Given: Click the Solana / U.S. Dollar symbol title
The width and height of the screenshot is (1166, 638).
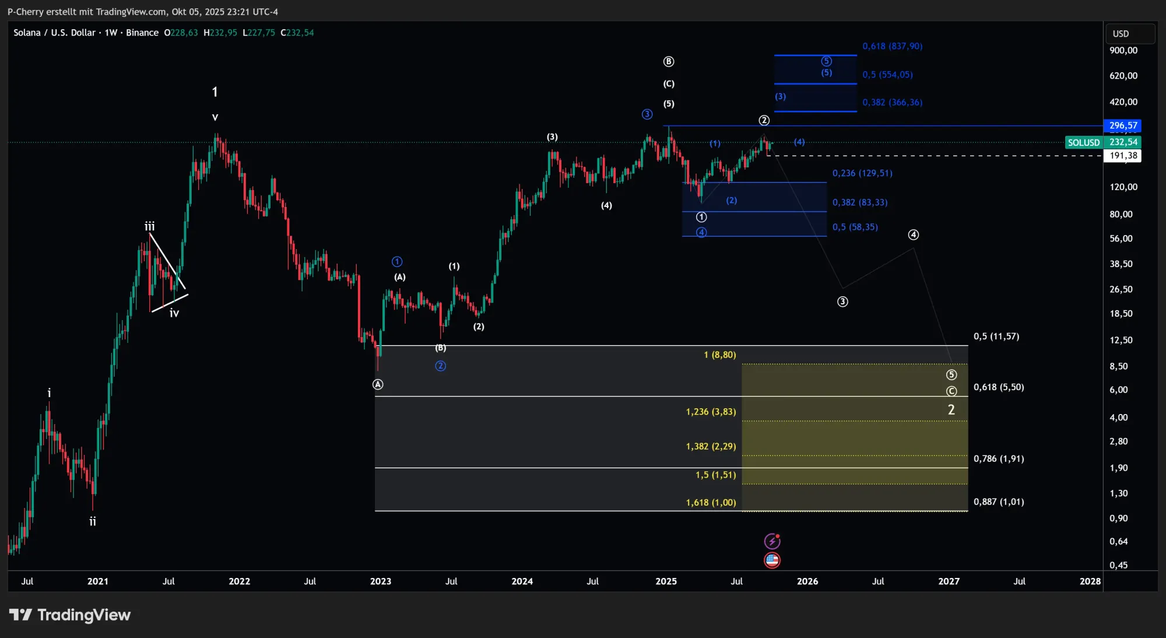Looking at the screenshot, I should pos(54,33).
